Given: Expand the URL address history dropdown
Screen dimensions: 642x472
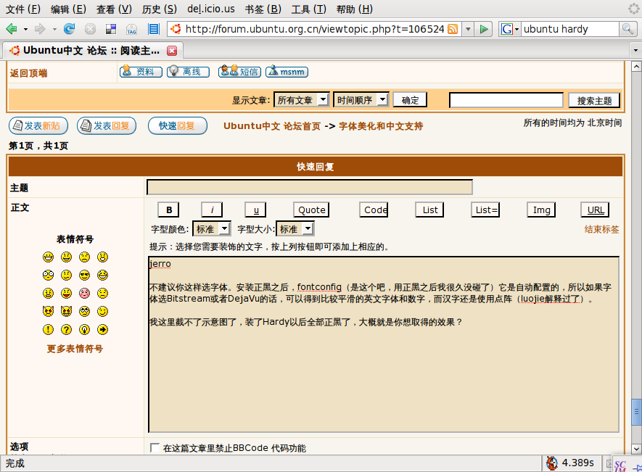Looking at the screenshot, I should pyautogui.click(x=468, y=29).
